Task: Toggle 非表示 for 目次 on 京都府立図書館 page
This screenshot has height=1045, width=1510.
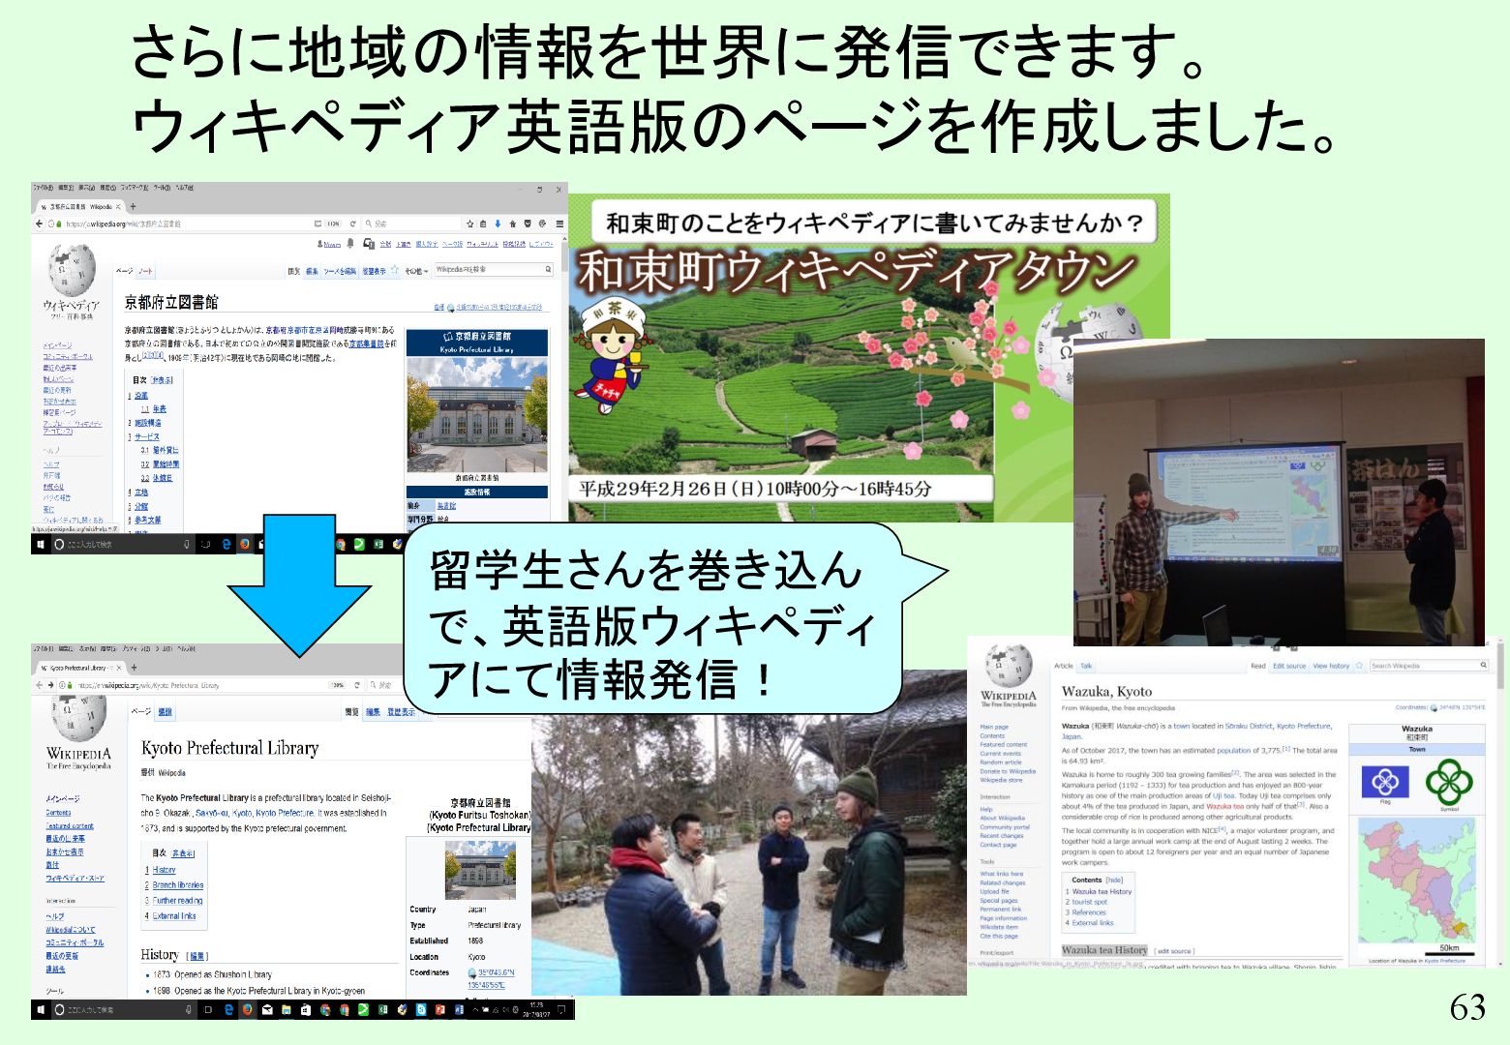Action: 162,380
